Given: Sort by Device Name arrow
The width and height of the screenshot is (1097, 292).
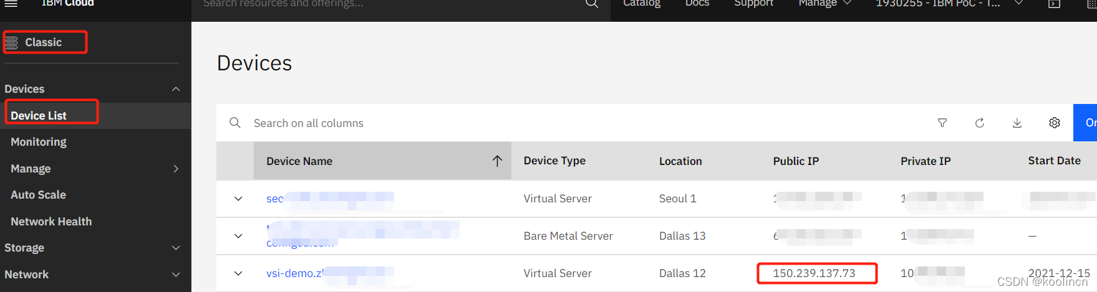Looking at the screenshot, I should pyautogui.click(x=497, y=161).
